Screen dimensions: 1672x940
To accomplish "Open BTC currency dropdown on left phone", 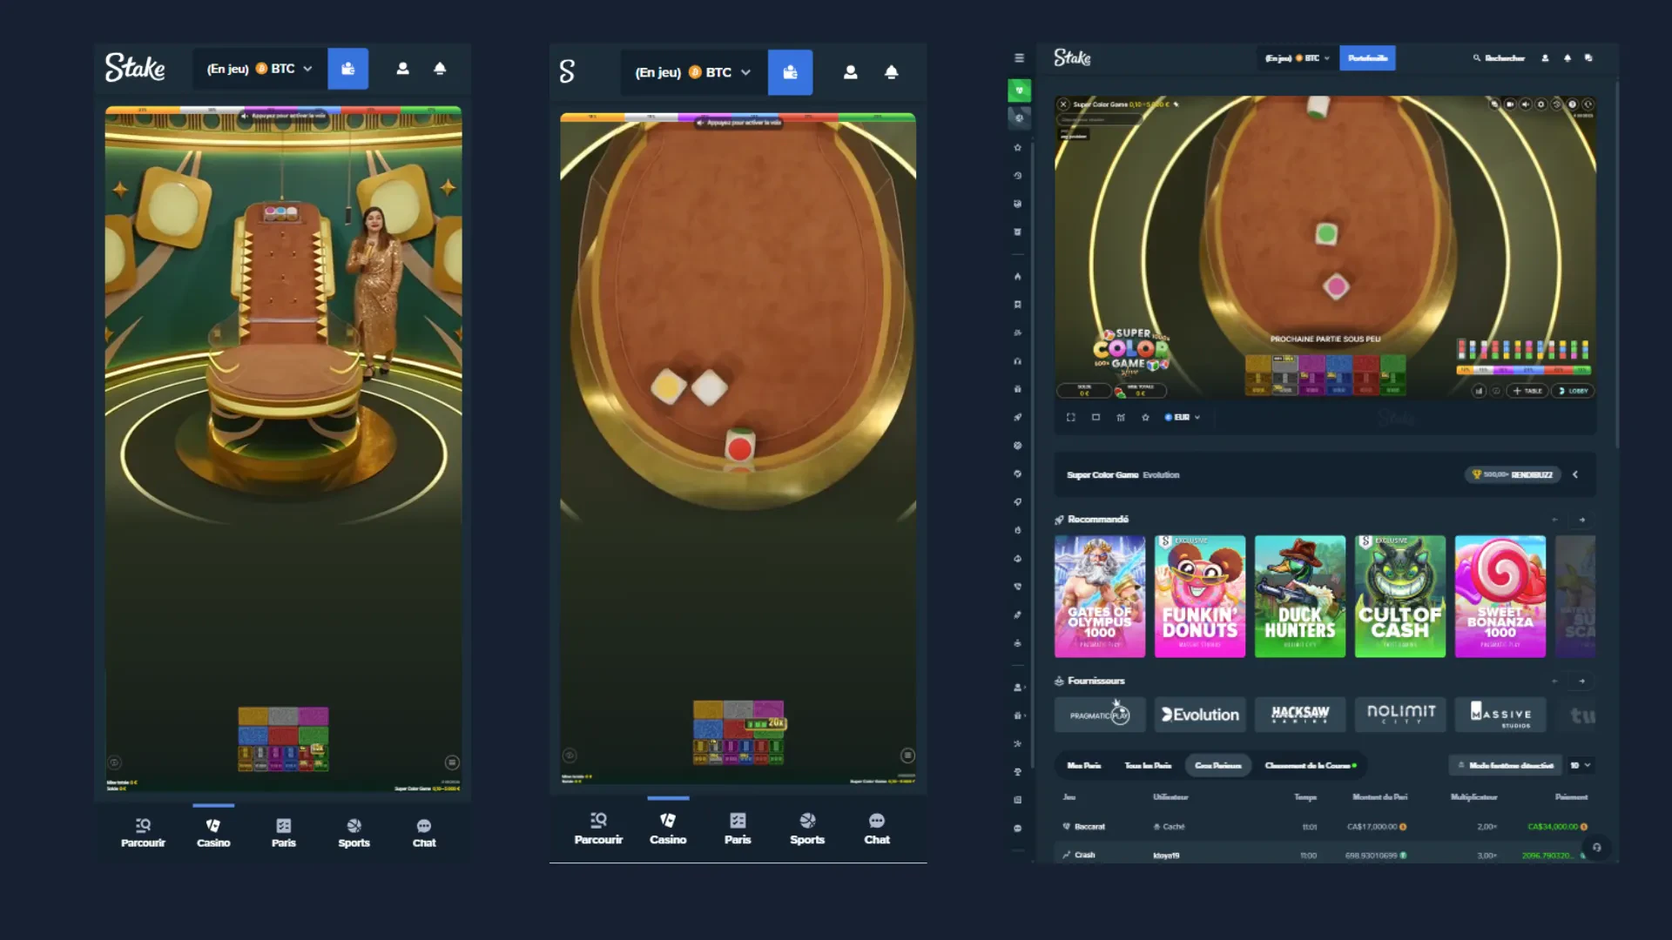I will point(282,69).
